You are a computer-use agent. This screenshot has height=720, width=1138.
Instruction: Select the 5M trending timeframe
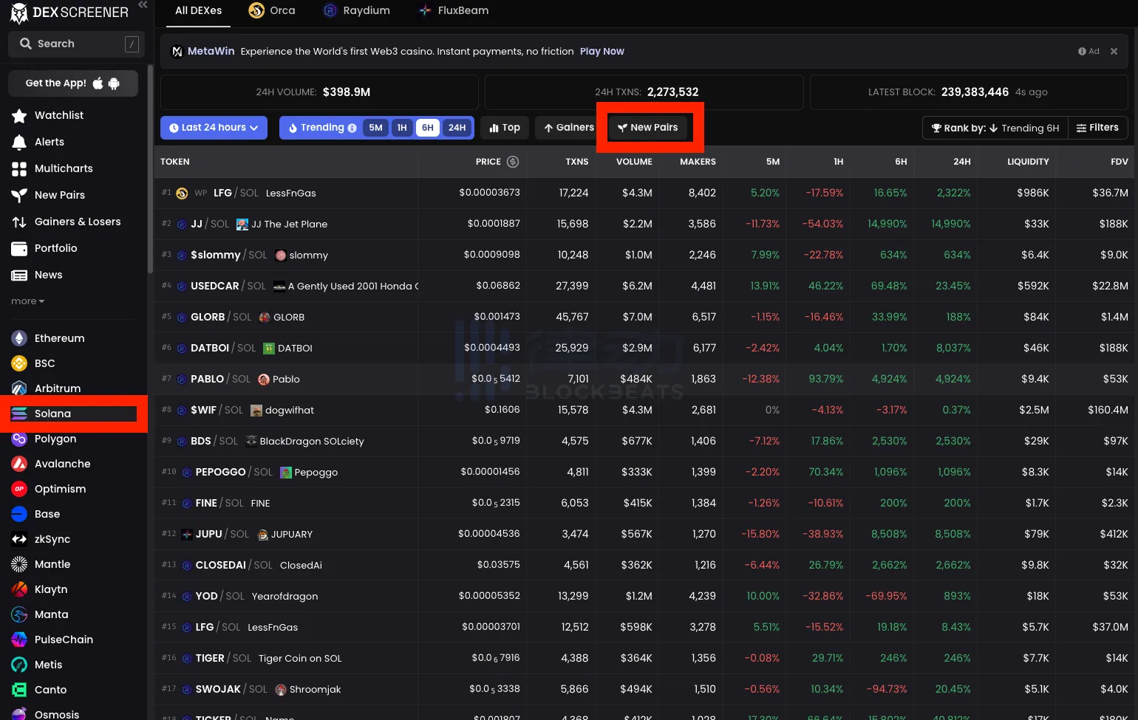pyautogui.click(x=375, y=128)
